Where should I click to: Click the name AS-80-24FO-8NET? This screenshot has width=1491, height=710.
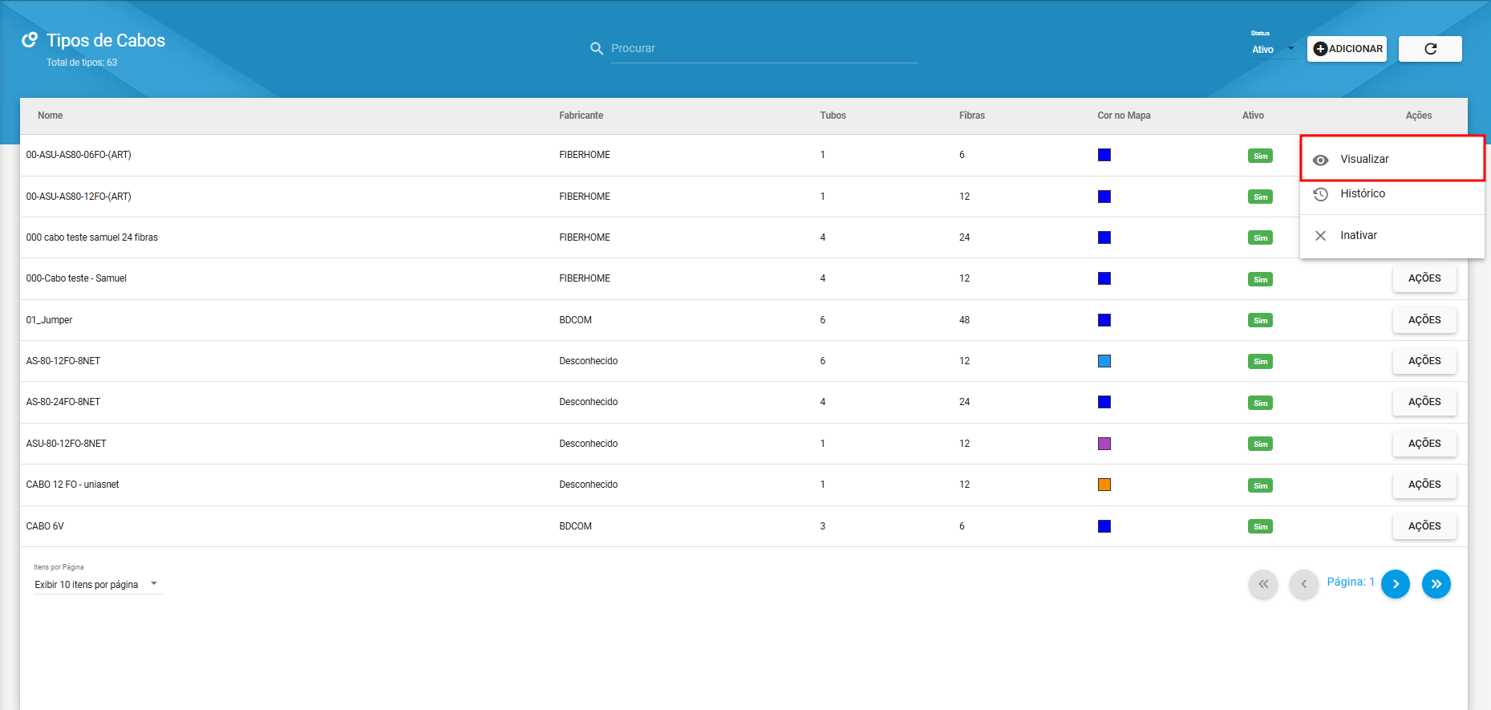pos(63,402)
